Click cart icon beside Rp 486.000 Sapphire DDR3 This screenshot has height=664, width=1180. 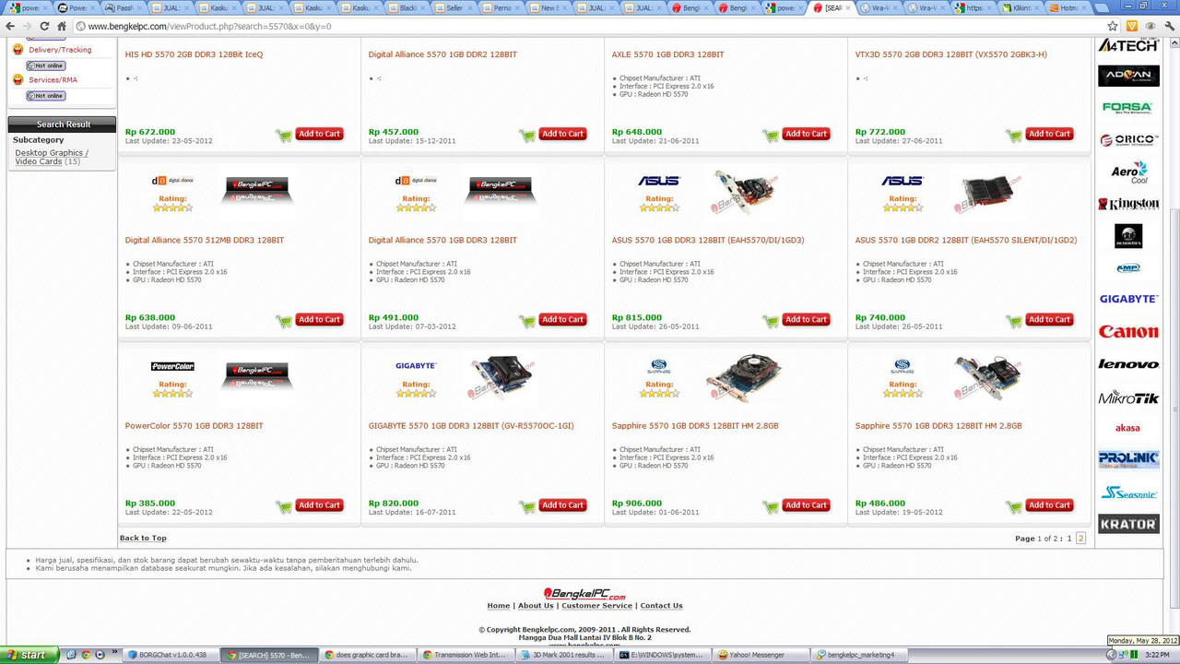point(1014,506)
